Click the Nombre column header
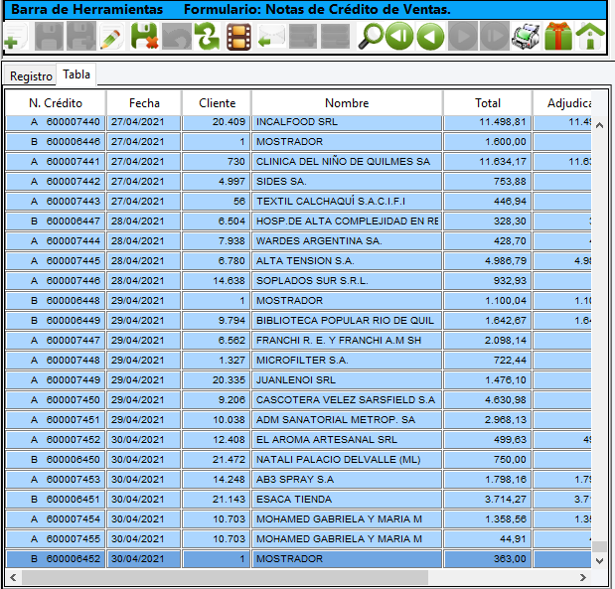Viewport: 615px width, 589px height. point(347,103)
